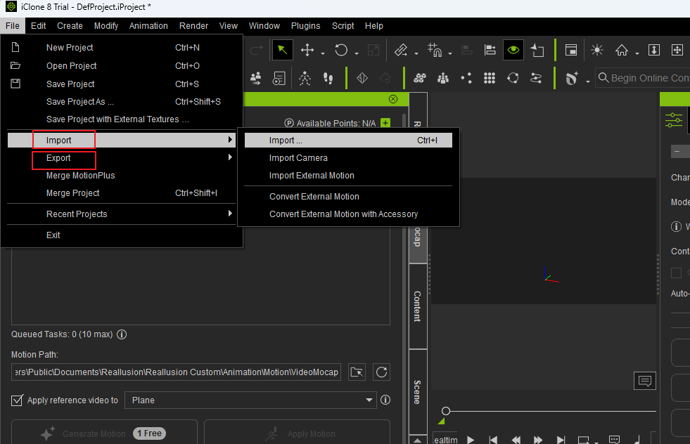Toggle the eye visibility button in toolbar

pos(513,50)
